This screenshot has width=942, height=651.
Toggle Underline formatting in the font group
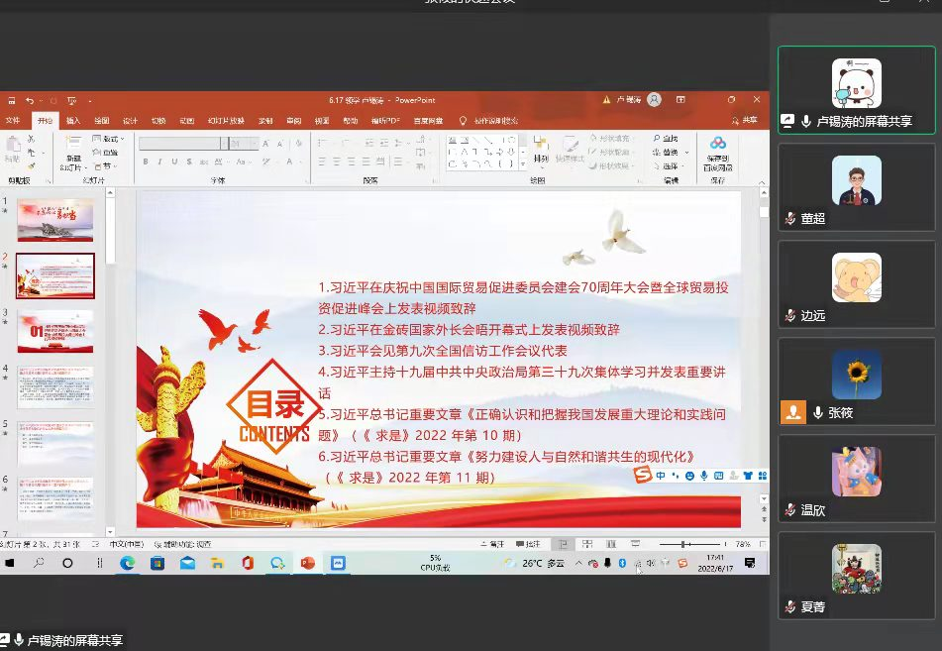click(174, 162)
